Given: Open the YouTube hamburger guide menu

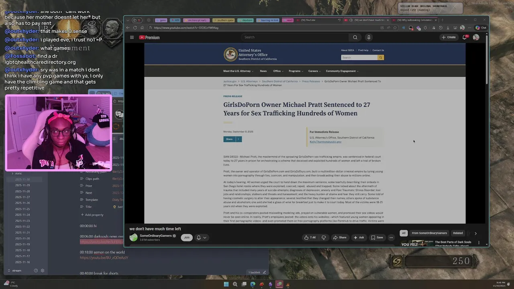Looking at the screenshot, I should tap(132, 37).
